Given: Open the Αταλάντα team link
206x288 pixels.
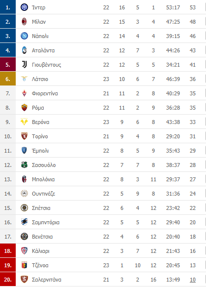Looking at the screenshot, I should [x=43, y=50].
